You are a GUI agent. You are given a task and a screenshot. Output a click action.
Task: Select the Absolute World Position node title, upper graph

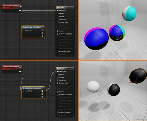tap(11, 6)
